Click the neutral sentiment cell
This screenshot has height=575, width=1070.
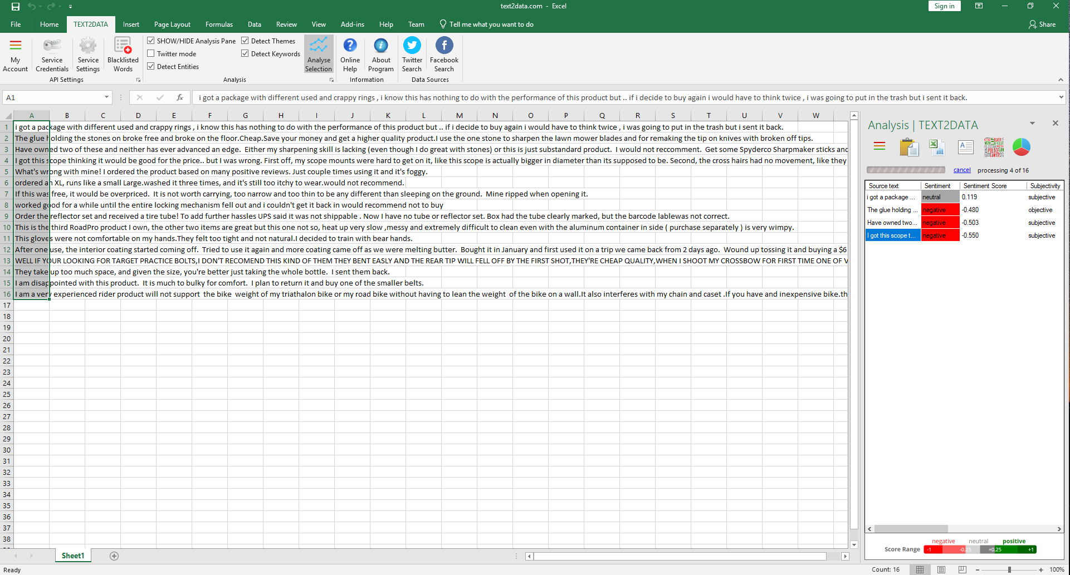coord(940,197)
